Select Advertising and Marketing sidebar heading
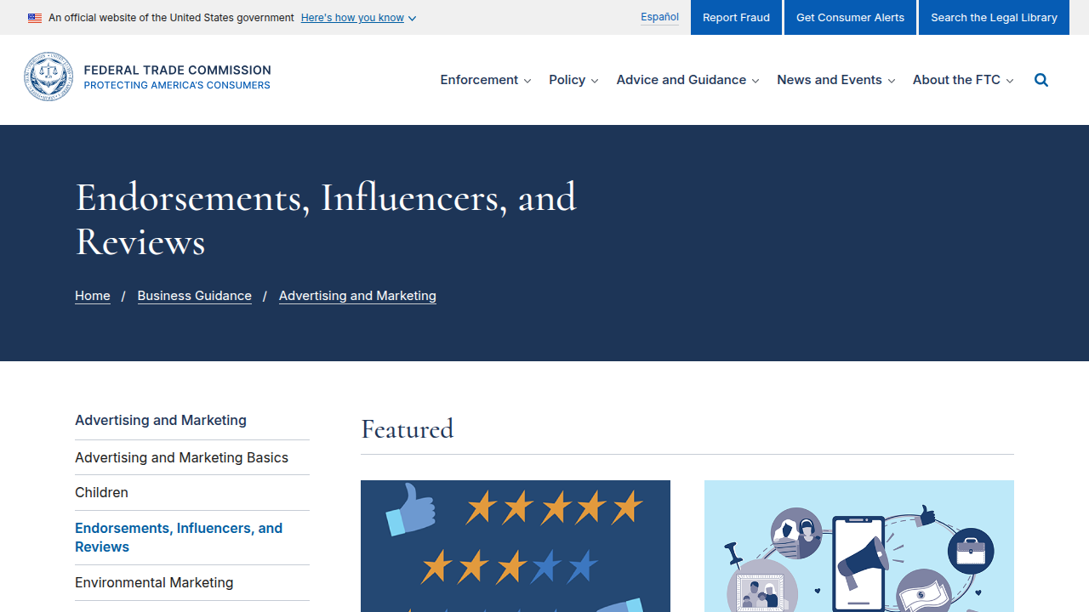The height and width of the screenshot is (612, 1089). click(x=161, y=420)
